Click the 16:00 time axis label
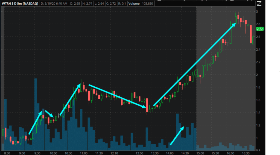 click(x=231, y=153)
